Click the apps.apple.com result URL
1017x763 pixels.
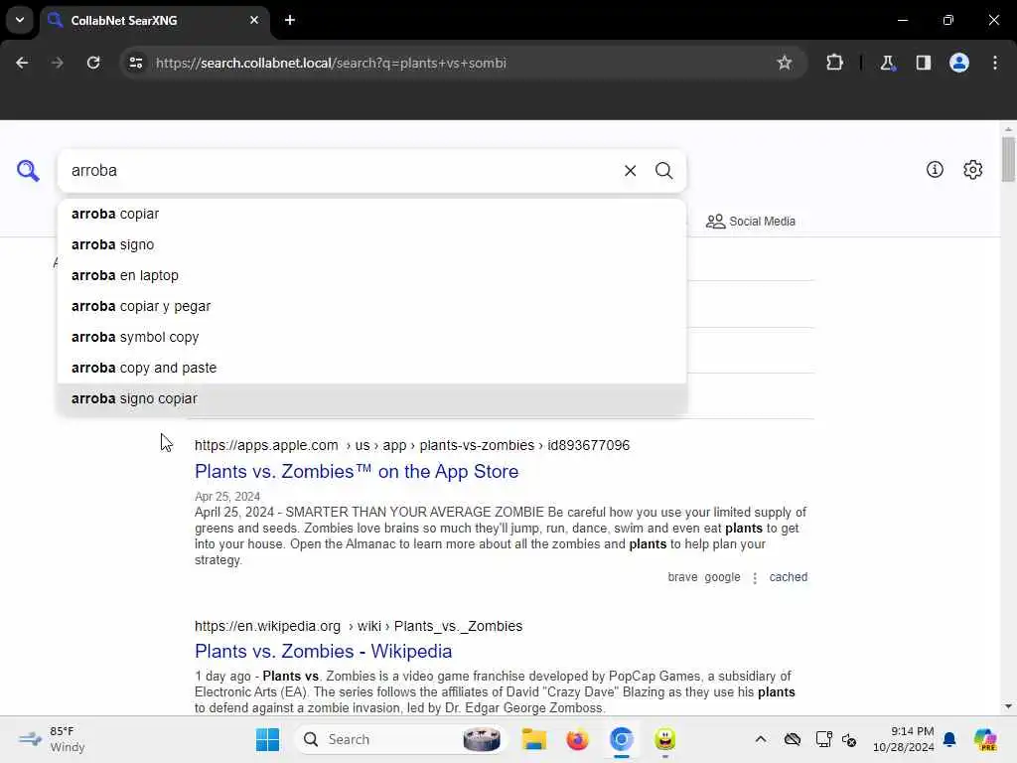(412, 446)
